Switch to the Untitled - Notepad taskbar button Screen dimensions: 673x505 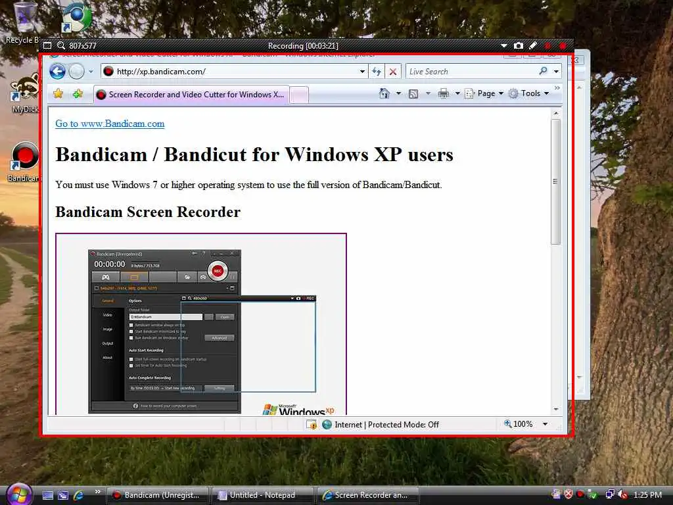[262, 495]
